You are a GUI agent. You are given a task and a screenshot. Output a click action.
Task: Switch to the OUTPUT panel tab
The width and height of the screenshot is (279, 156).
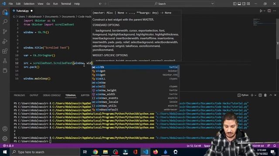click(34, 95)
